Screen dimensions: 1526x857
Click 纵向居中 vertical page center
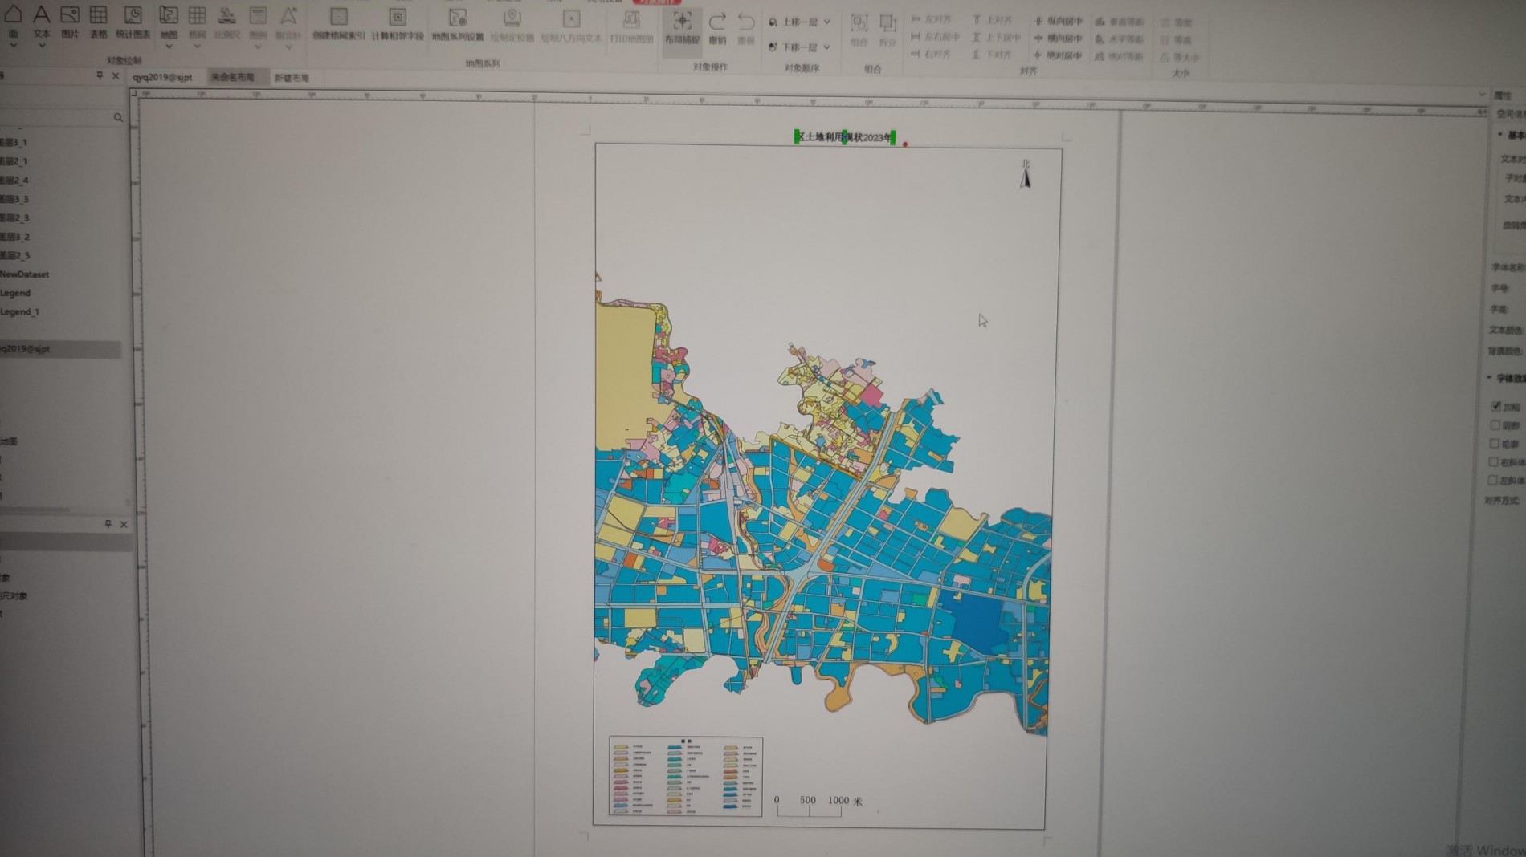pos(1058,21)
